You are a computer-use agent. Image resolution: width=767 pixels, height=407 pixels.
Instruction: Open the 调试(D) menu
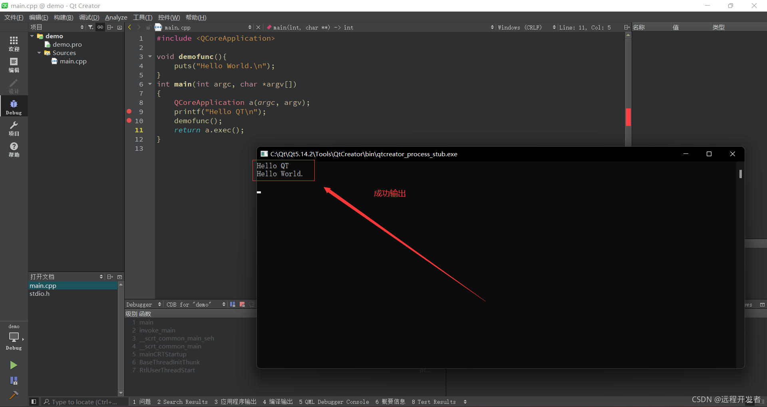point(89,17)
